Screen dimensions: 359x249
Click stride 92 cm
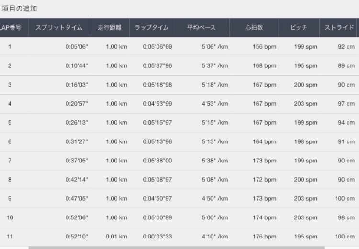[346, 47]
